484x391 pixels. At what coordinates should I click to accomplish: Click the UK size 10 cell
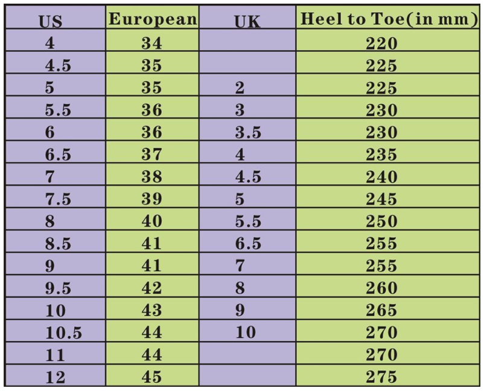click(x=246, y=332)
